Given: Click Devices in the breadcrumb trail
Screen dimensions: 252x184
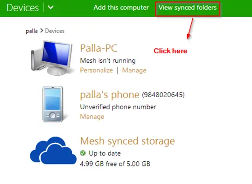Looking at the screenshot, I should 55,31.
